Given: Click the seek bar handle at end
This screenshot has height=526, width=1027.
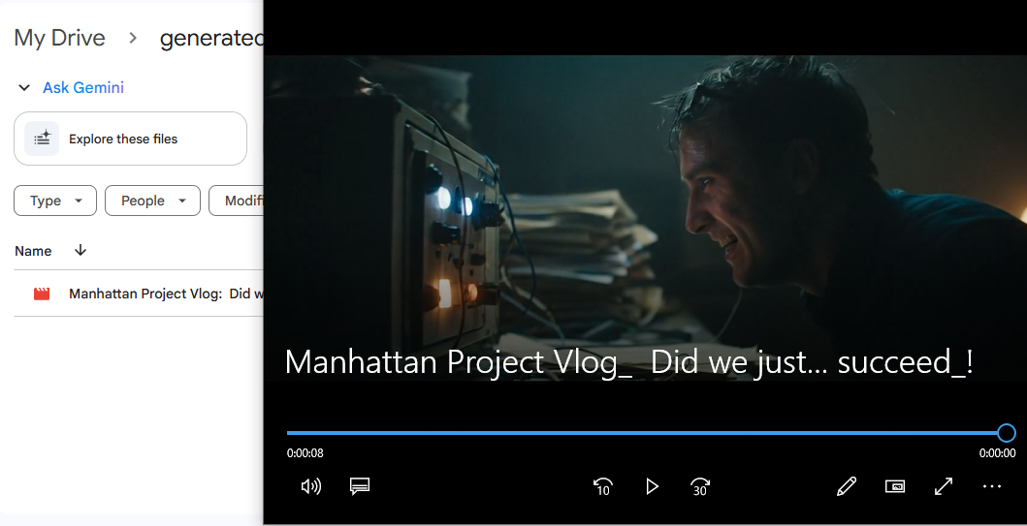Looking at the screenshot, I should [1006, 433].
